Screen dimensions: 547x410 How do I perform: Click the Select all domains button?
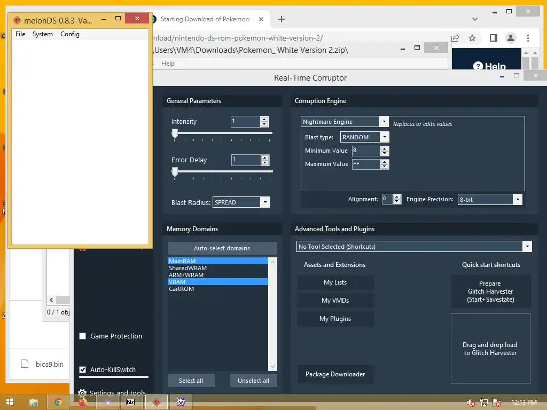point(191,381)
